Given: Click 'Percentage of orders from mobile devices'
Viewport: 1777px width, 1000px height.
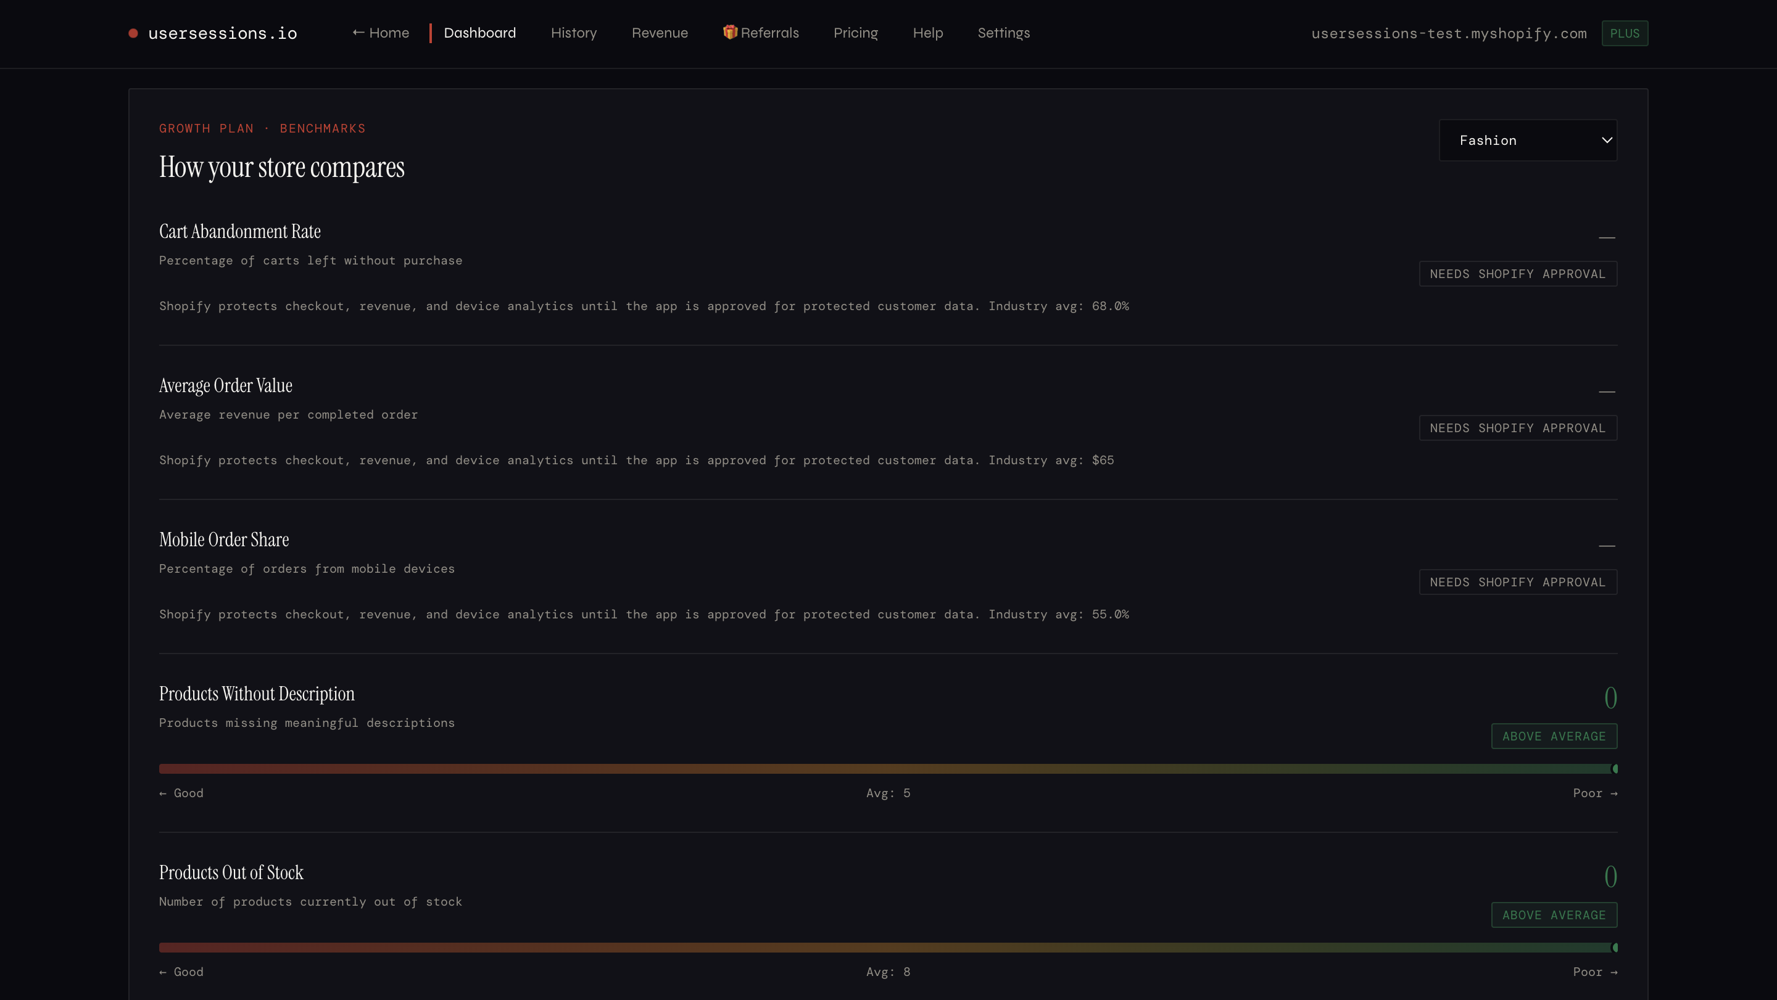Looking at the screenshot, I should coord(307,568).
